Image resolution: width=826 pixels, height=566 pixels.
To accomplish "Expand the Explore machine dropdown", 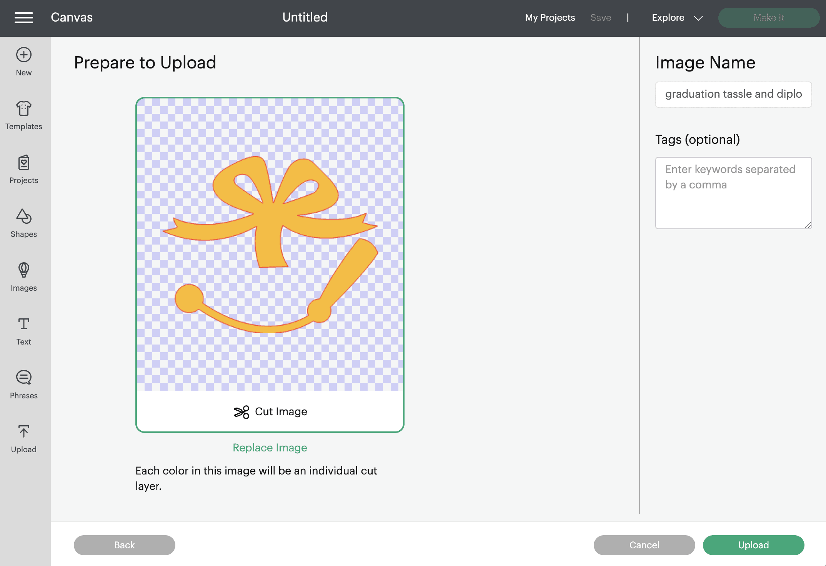I will pyautogui.click(x=677, y=18).
